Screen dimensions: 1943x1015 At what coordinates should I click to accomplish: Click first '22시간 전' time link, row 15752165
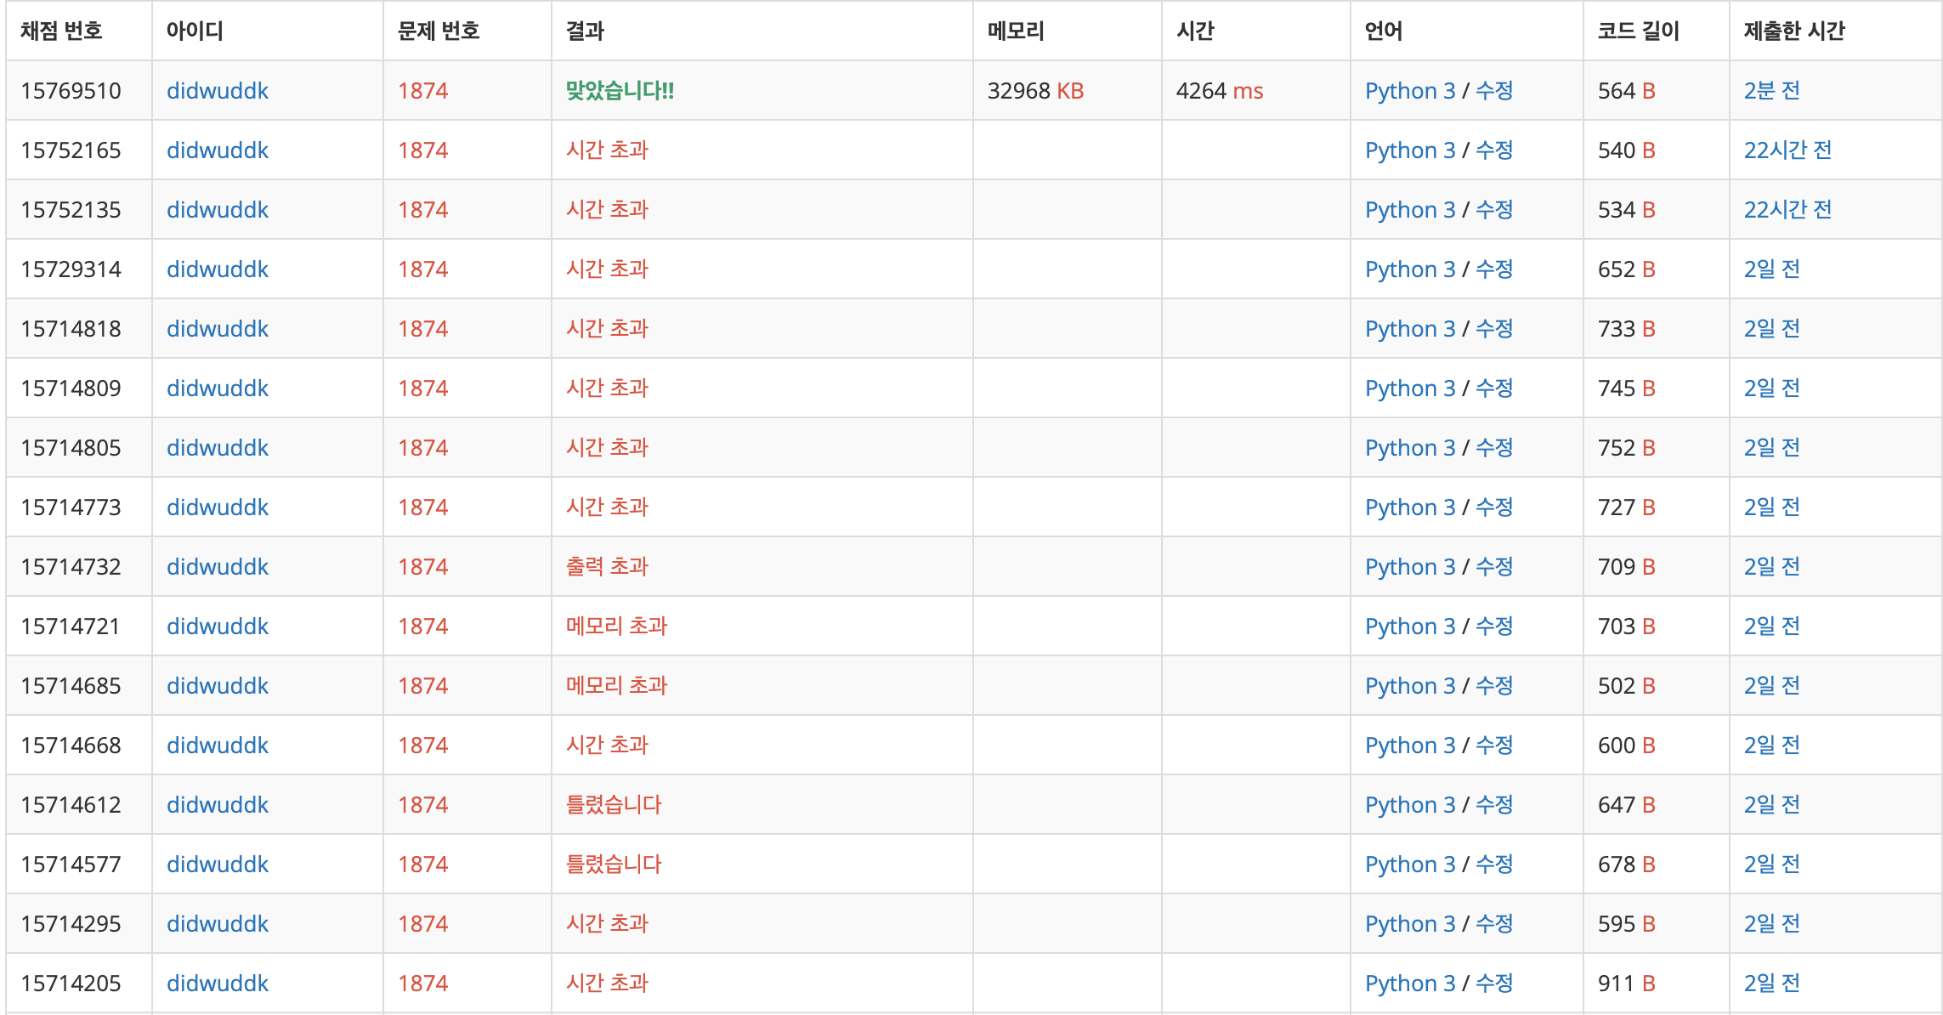pos(1787,150)
